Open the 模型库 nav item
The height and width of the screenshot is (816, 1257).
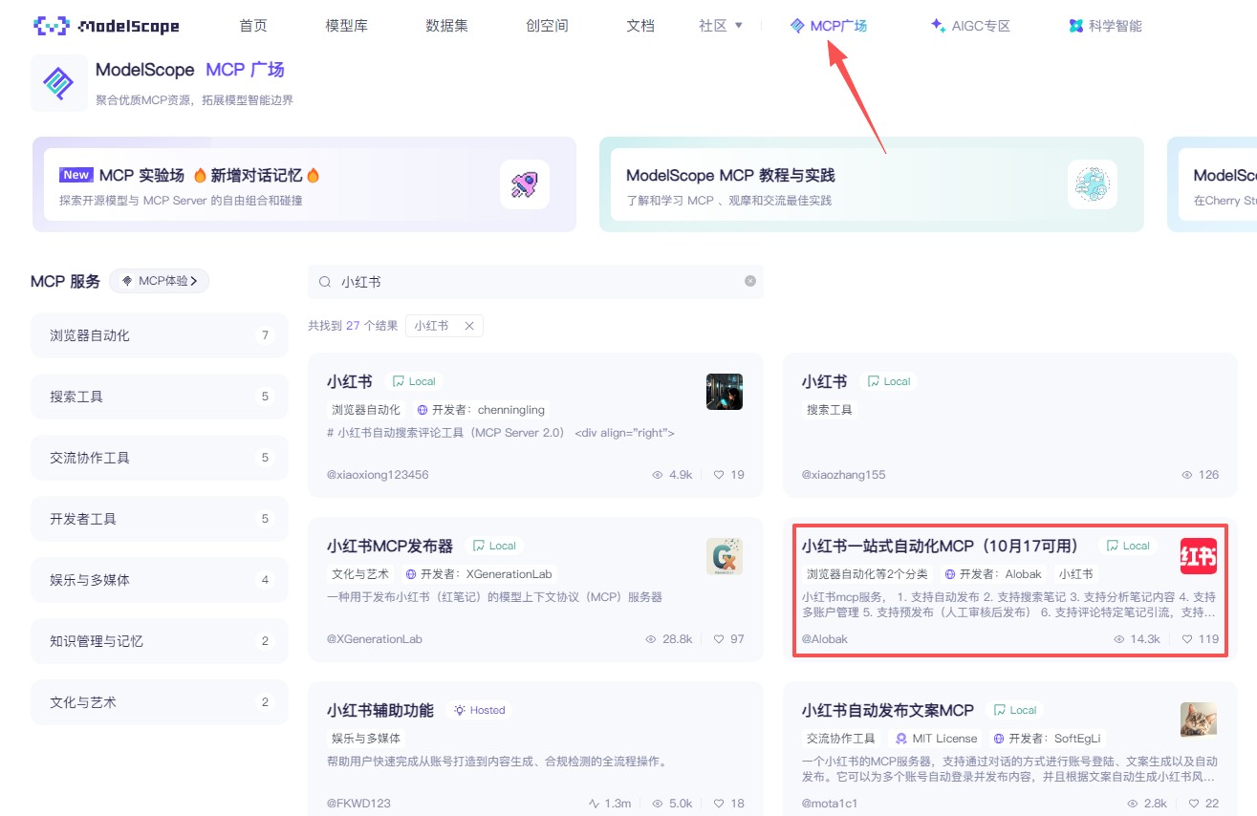pos(346,26)
